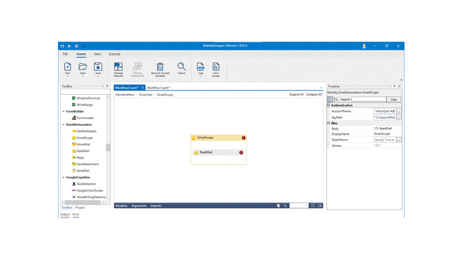Toggle categorized view in Property panel
Screen dimensions: 454x255
[x=330, y=99]
